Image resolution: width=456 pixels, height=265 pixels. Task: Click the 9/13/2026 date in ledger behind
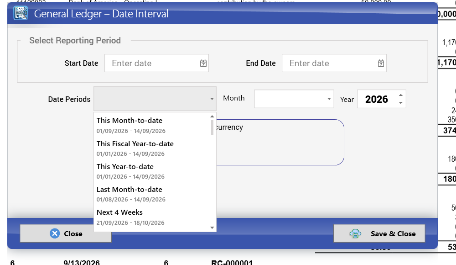click(82, 262)
